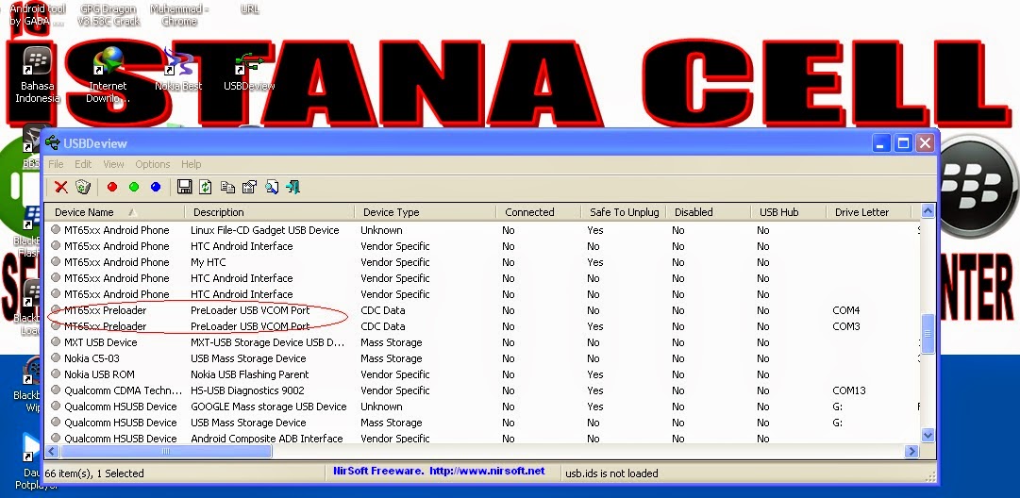Image resolution: width=1020 pixels, height=498 pixels.
Task: Click the usb.ids is not loaded status text
Action: click(611, 473)
